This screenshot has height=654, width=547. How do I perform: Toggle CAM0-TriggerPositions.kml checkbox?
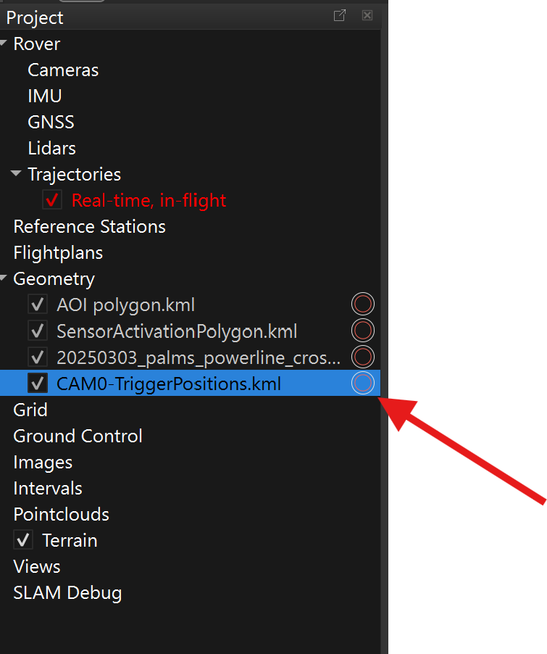pos(37,383)
